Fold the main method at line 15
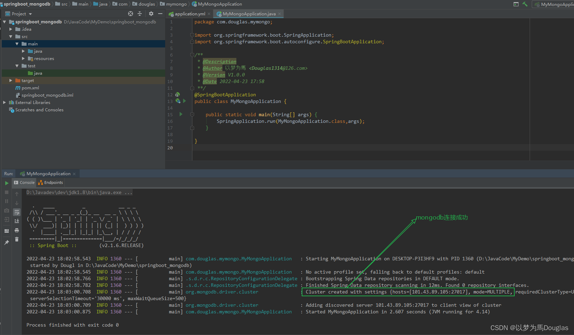Image resolution: width=574 pixels, height=335 pixels. tap(192, 114)
